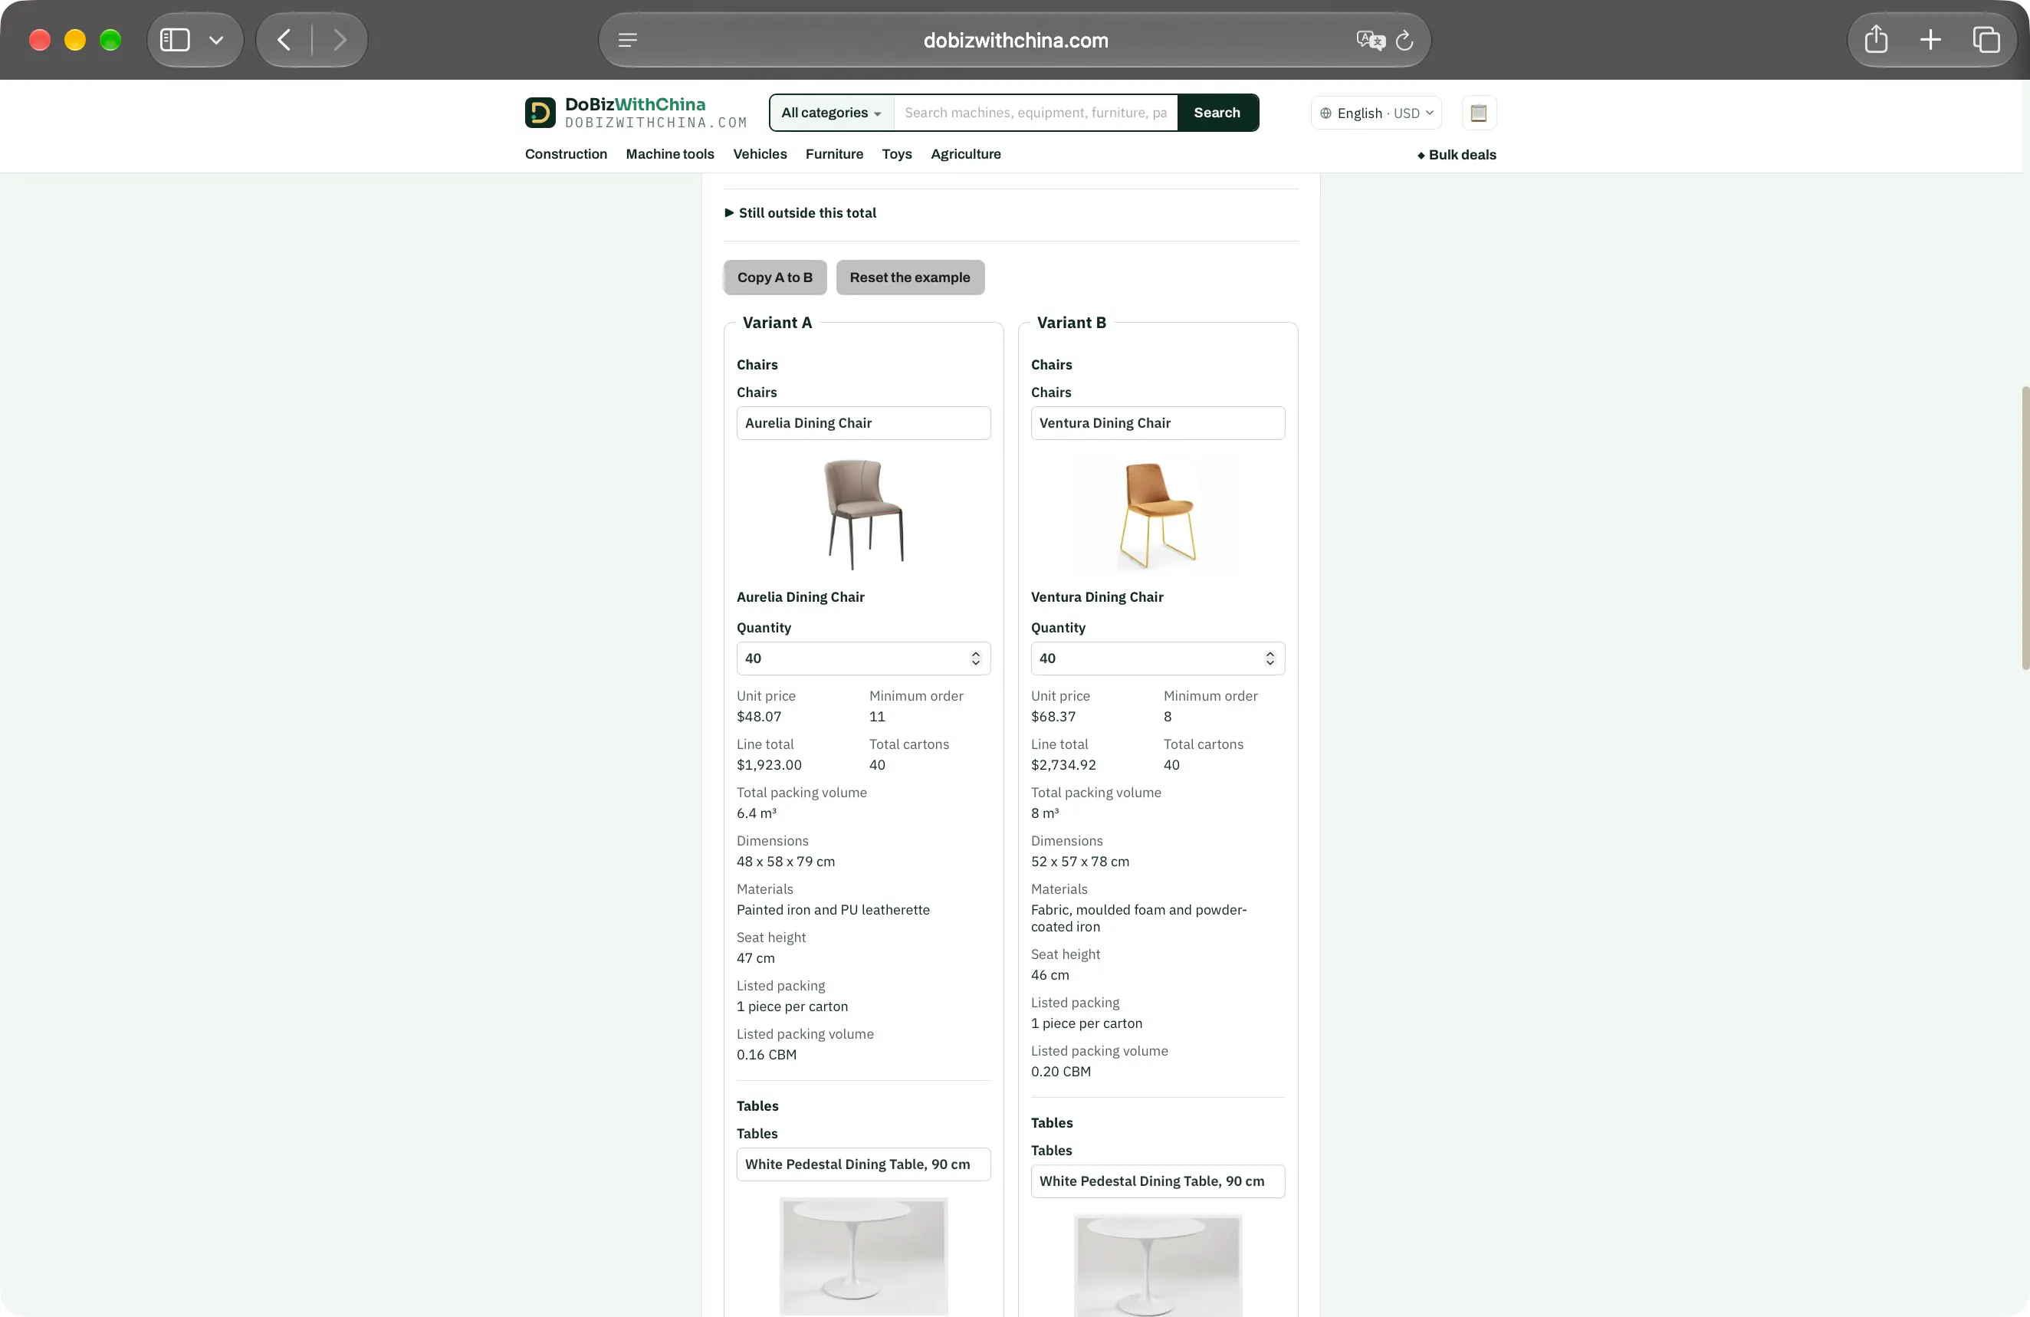Open the Bulk deals link

1456,154
